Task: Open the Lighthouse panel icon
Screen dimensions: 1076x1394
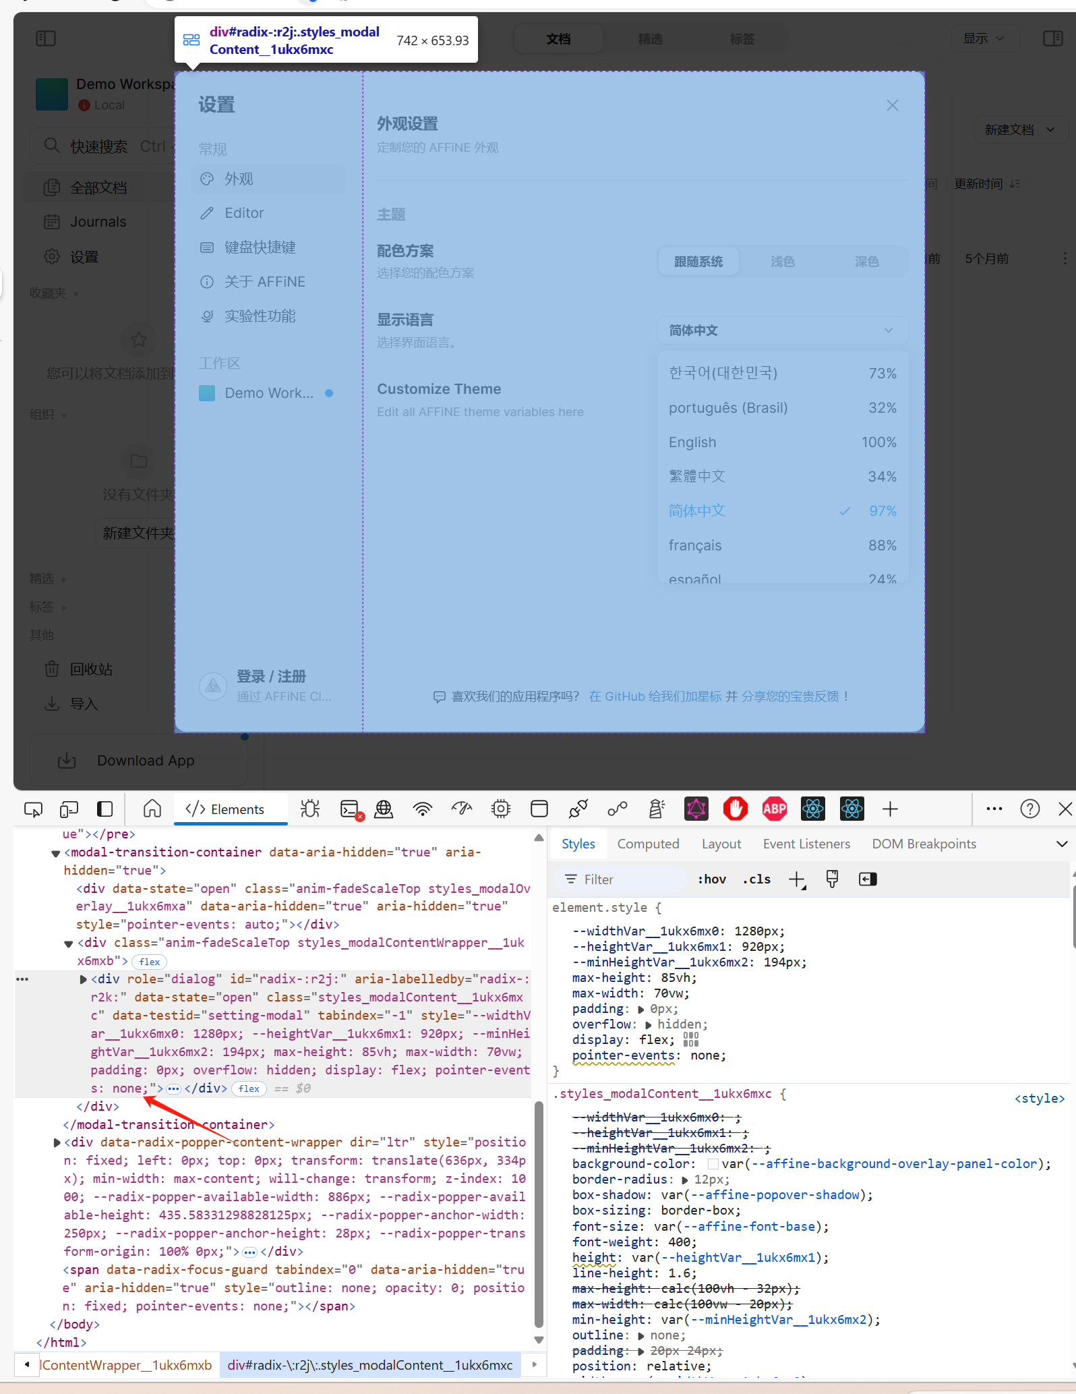Action: [656, 809]
